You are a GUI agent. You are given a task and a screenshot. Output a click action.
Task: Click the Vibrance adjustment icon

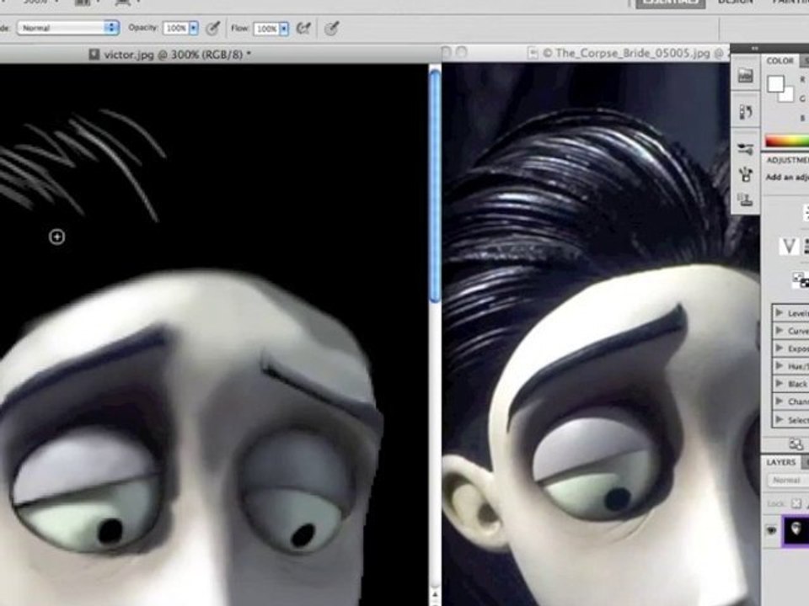pyautogui.click(x=789, y=247)
